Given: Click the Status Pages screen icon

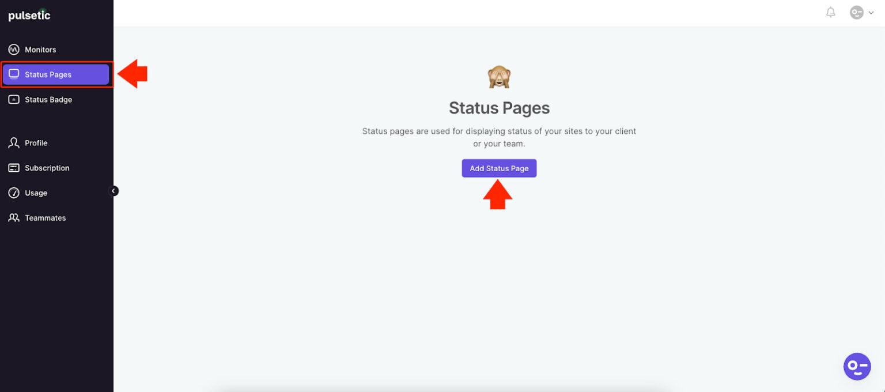Looking at the screenshot, I should (13, 74).
